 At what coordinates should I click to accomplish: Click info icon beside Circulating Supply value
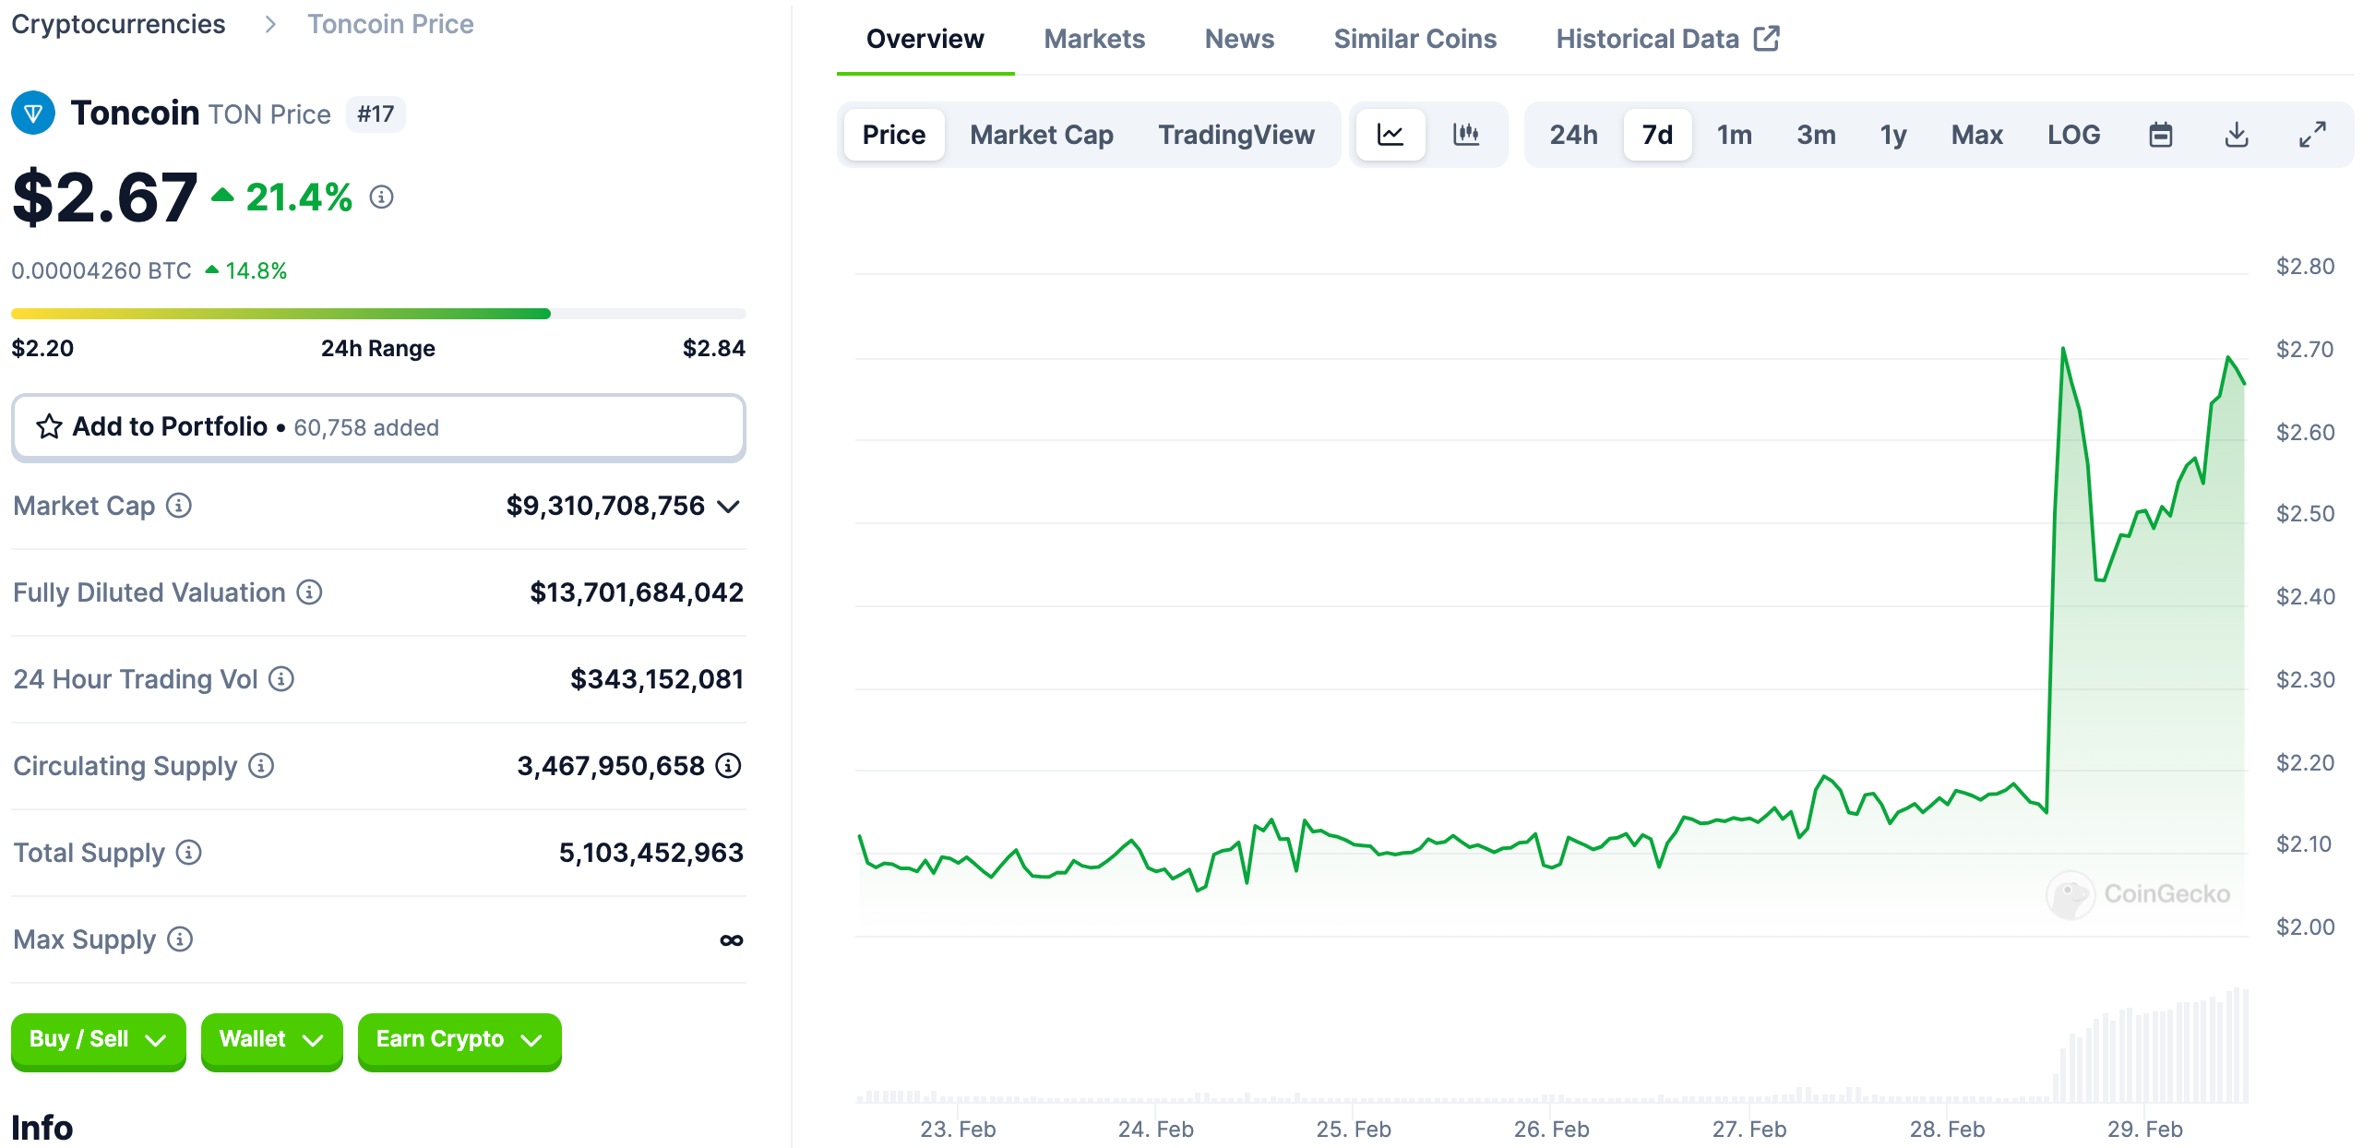(x=729, y=766)
